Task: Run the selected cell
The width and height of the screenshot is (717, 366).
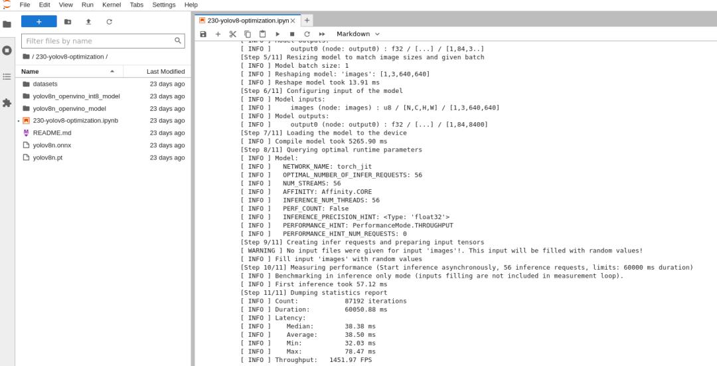Action: pyautogui.click(x=278, y=34)
